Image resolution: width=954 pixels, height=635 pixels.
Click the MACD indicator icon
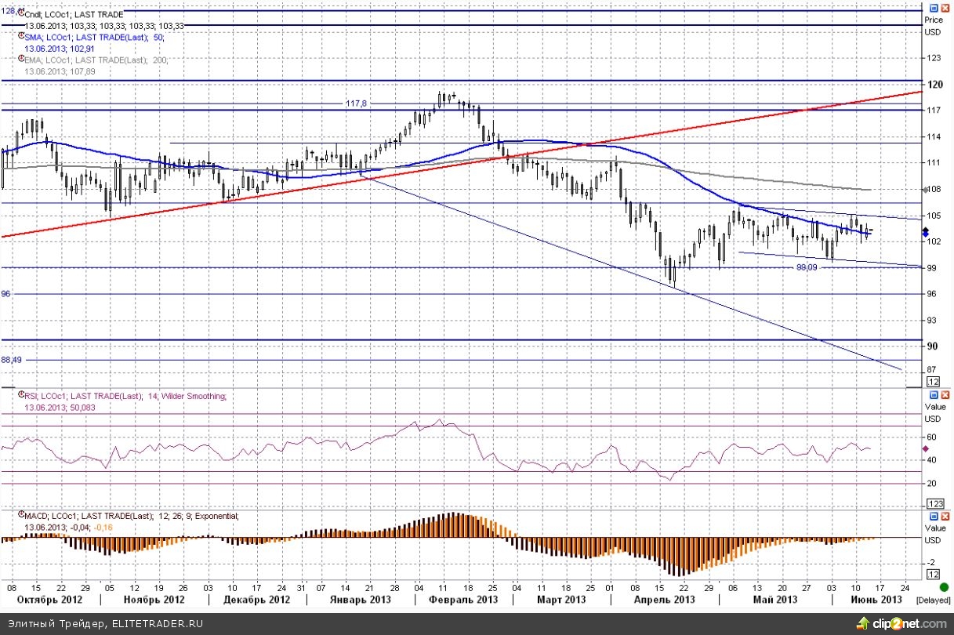click(x=20, y=516)
